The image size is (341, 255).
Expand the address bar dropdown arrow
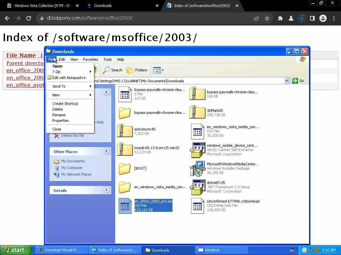pyautogui.click(x=287, y=81)
